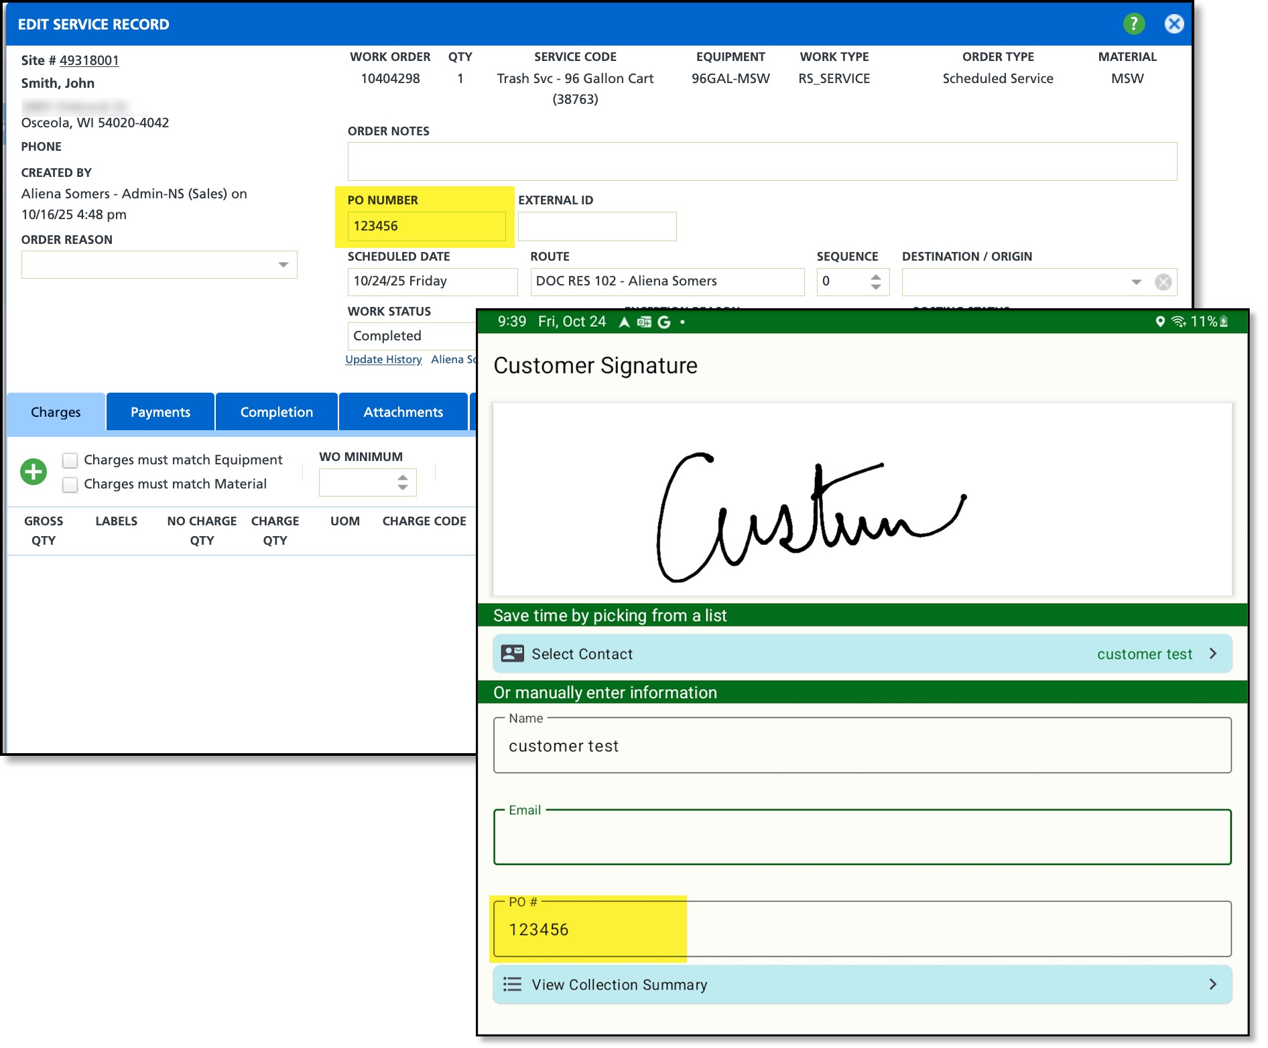The height and width of the screenshot is (1048, 1268).
Task: Adjust the Sequence stepper arrows
Action: point(876,282)
